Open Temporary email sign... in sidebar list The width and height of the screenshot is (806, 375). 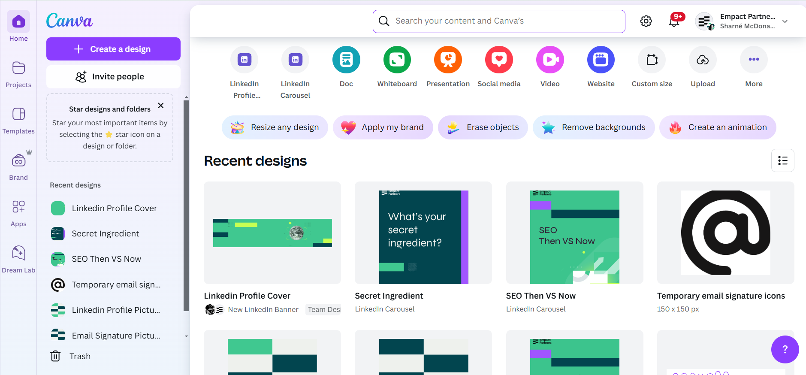click(113, 284)
